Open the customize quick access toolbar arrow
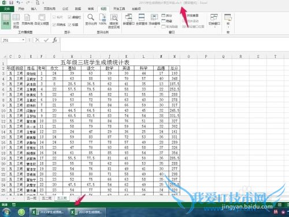The width and height of the screenshot is (289, 217). click(x=43, y=3)
